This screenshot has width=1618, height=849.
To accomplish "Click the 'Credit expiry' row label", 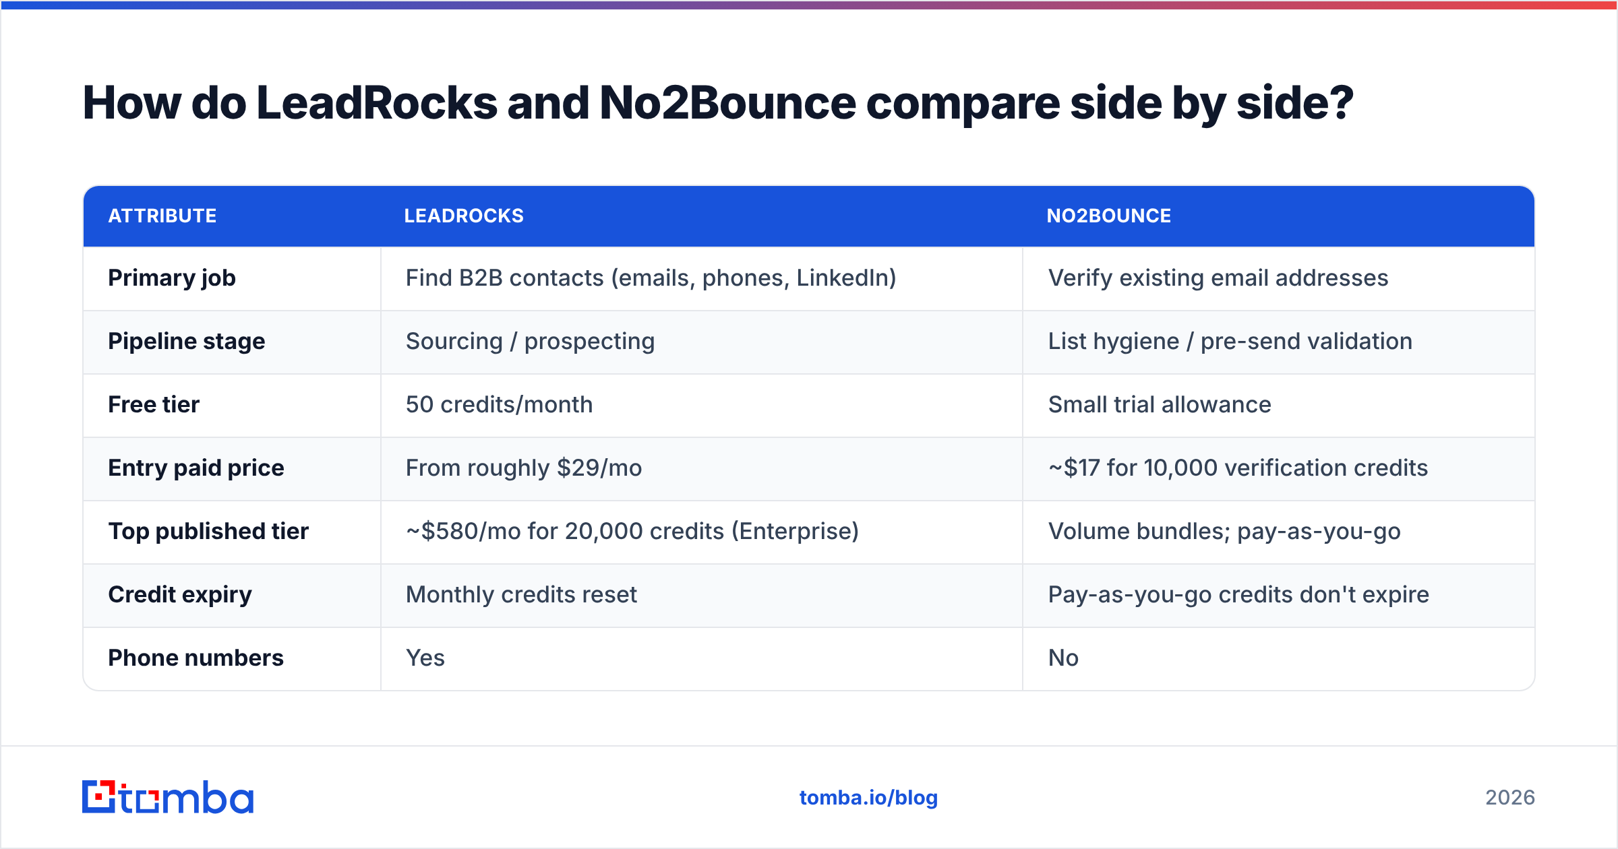I will pyautogui.click(x=180, y=595).
